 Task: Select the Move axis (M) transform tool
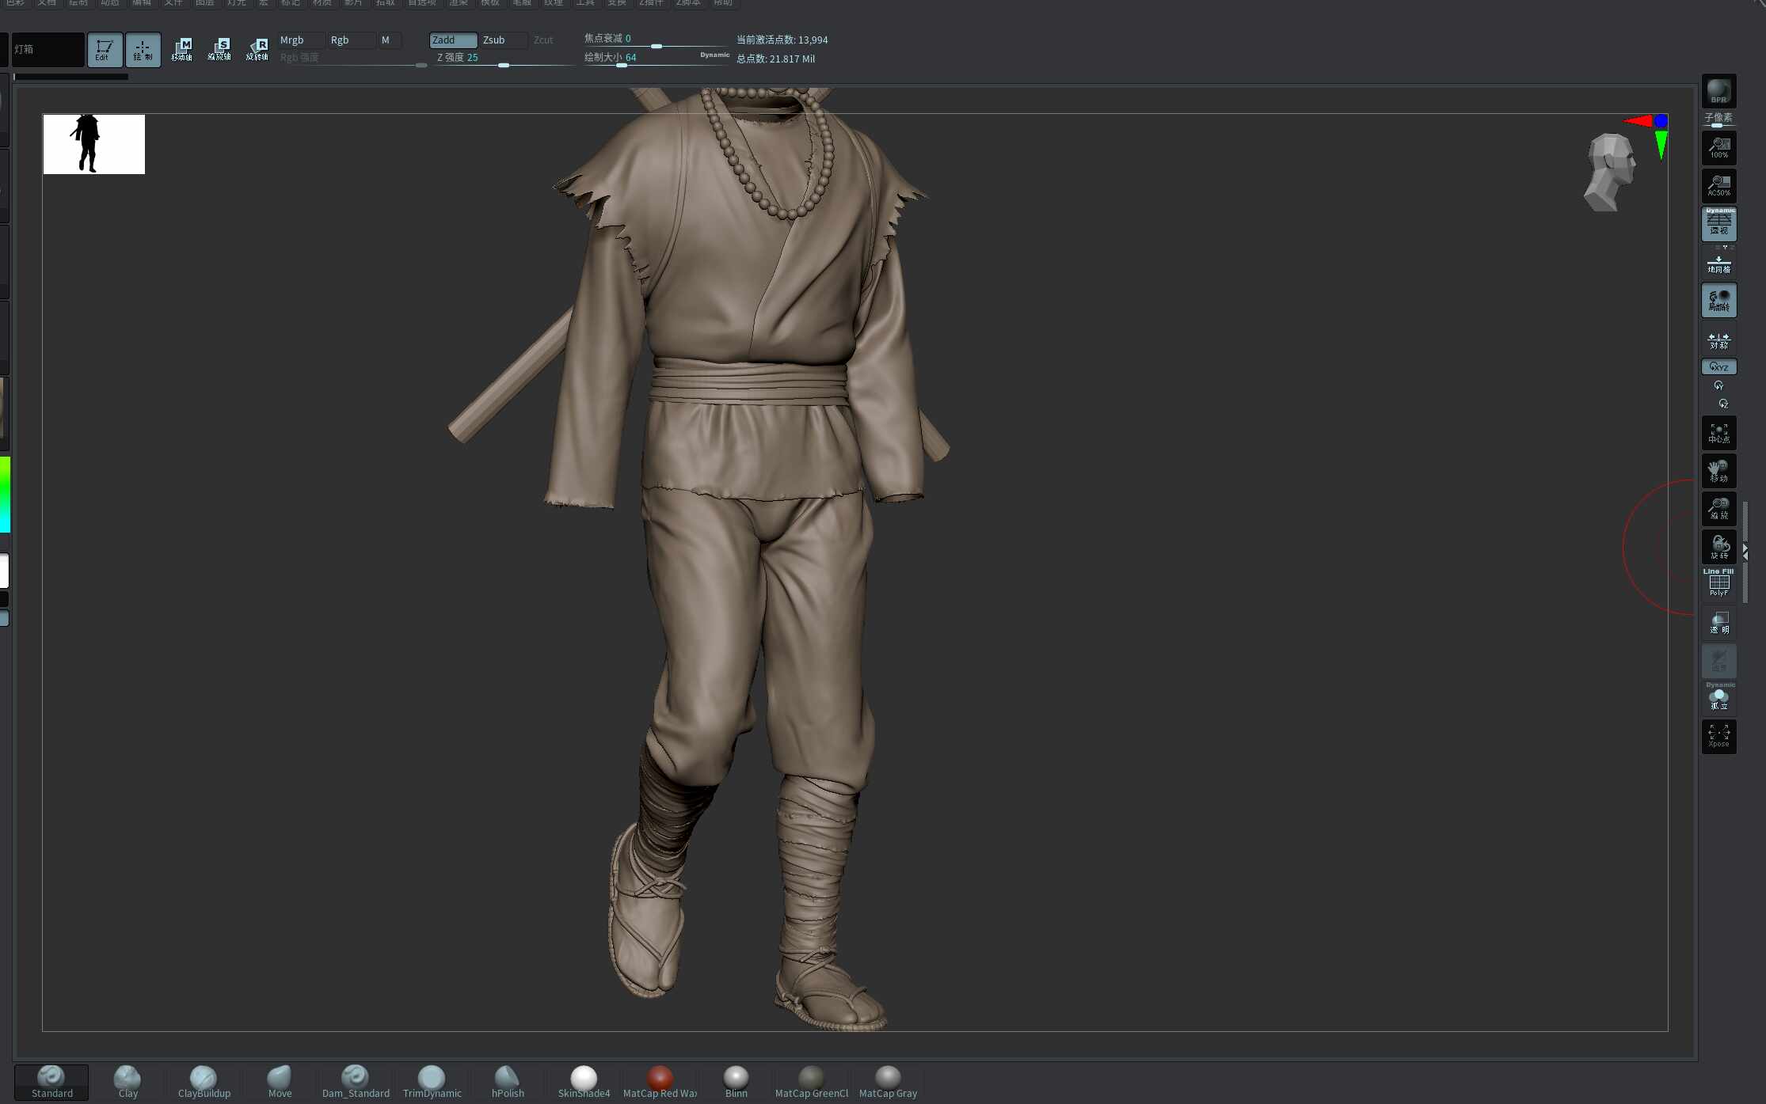click(181, 50)
